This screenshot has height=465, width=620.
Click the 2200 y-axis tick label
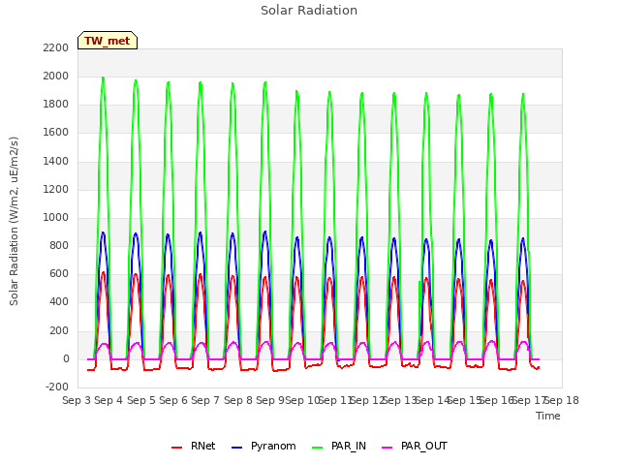tap(56, 47)
